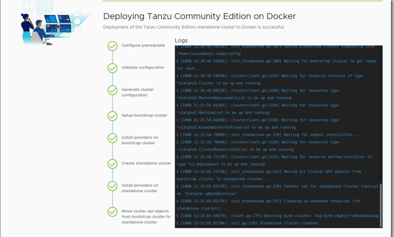Click the 'Moving all Cluster API objects' log line

(269, 175)
